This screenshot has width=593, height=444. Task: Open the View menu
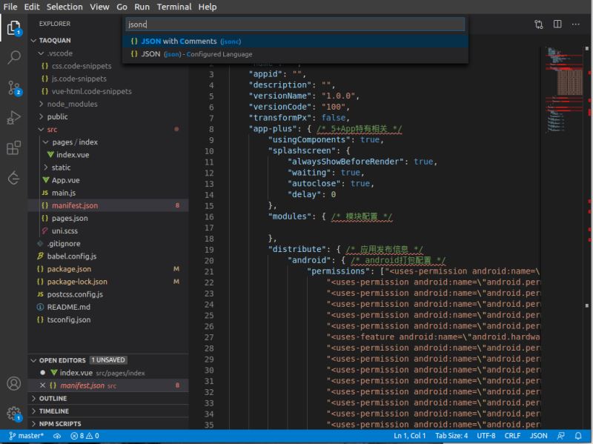click(99, 7)
